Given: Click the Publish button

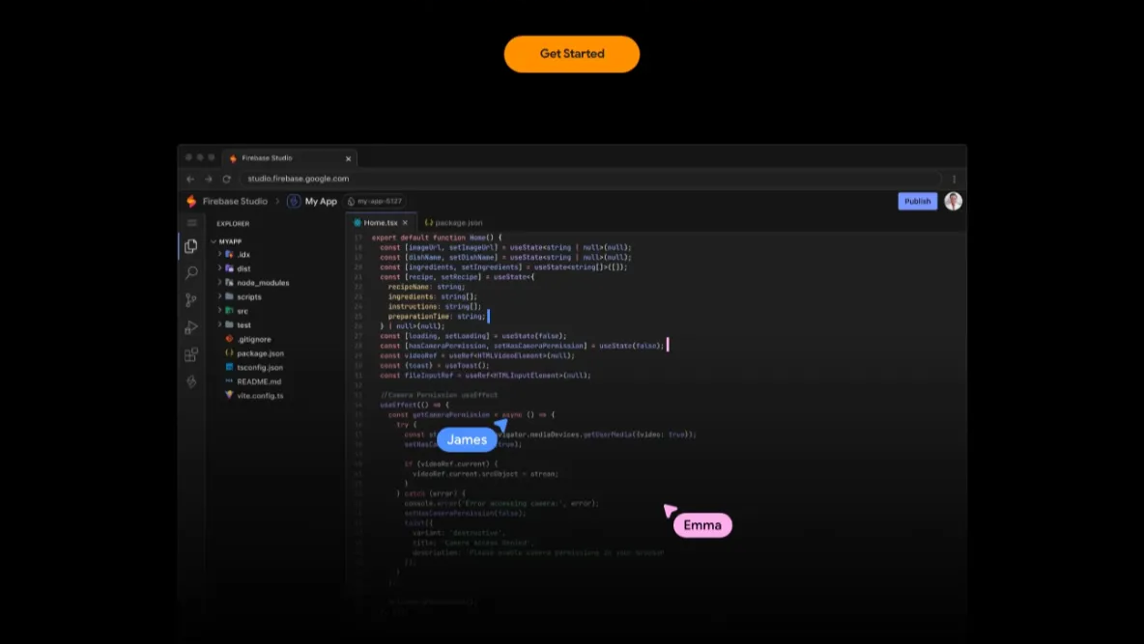Looking at the screenshot, I should (917, 201).
